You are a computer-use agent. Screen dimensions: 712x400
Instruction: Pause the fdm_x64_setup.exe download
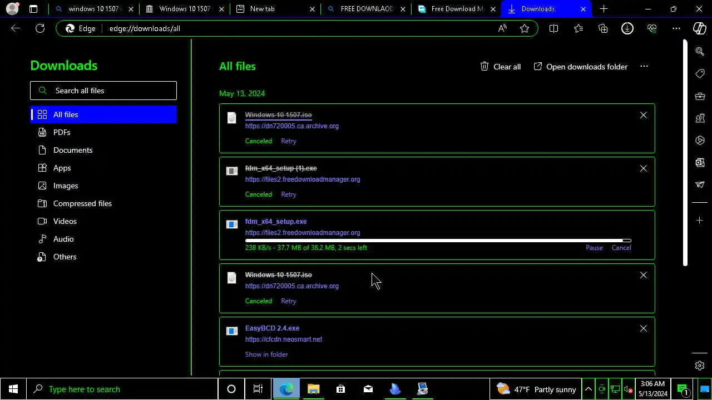(x=594, y=248)
